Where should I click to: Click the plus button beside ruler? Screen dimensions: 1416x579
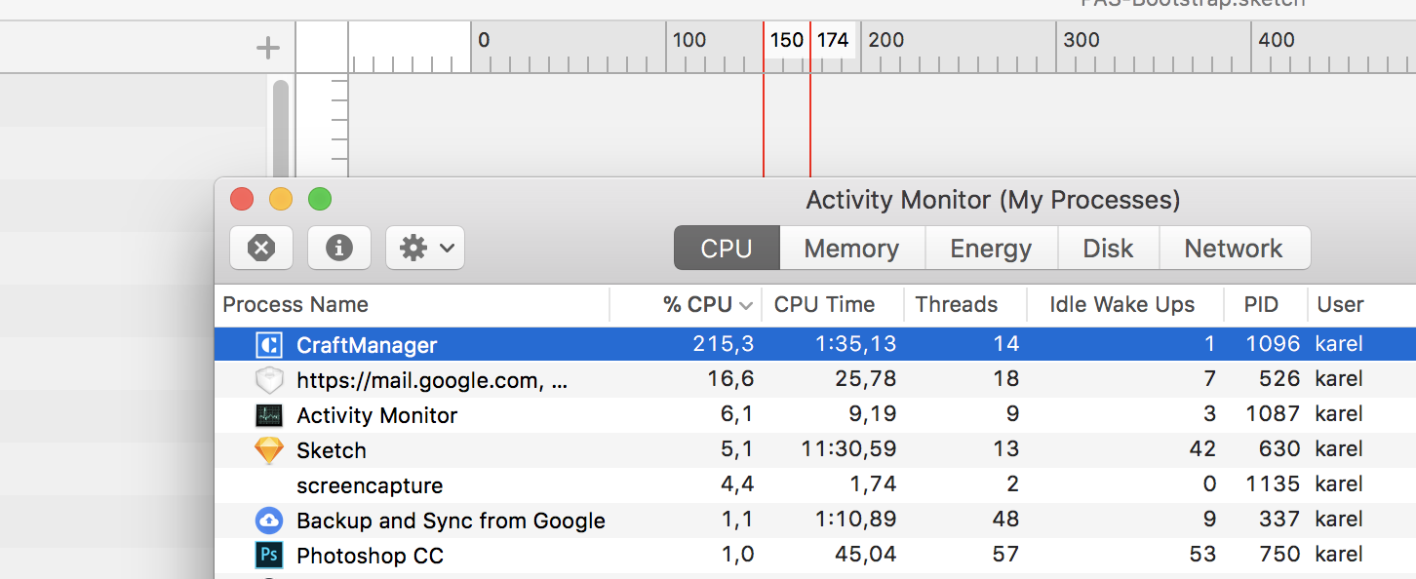coord(267,48)
